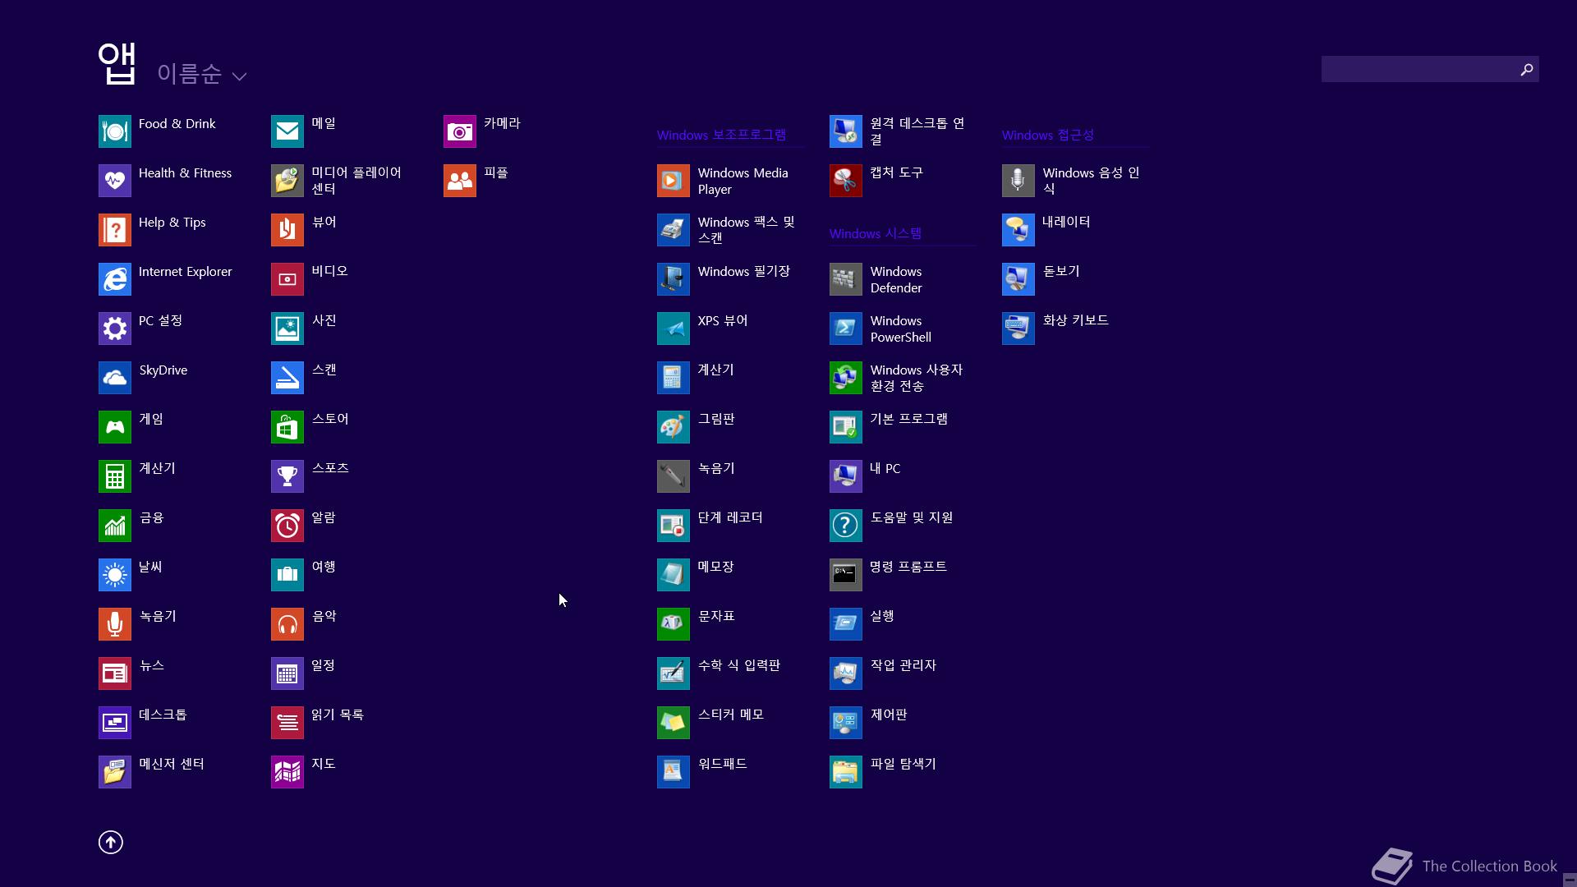1577x887 pixels.
Task: Launch 캡처 도구 scissors icon
Action: (846, 181)
